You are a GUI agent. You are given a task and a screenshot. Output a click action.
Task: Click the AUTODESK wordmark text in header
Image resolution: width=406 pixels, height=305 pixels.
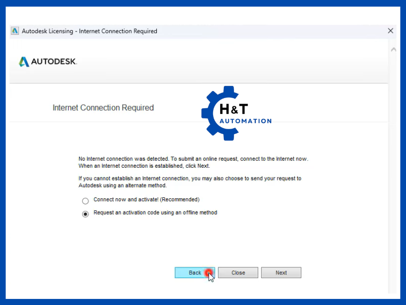coord(54,62)
